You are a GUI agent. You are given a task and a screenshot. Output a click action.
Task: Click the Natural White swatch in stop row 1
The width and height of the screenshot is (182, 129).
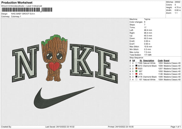pos(136,63)
